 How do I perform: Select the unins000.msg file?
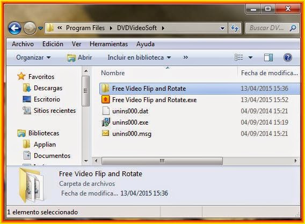tap(132, 134)
